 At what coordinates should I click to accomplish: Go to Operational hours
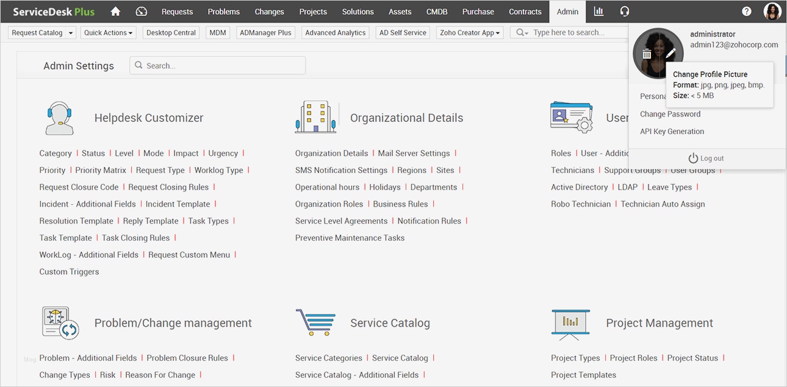click(327, 187)
